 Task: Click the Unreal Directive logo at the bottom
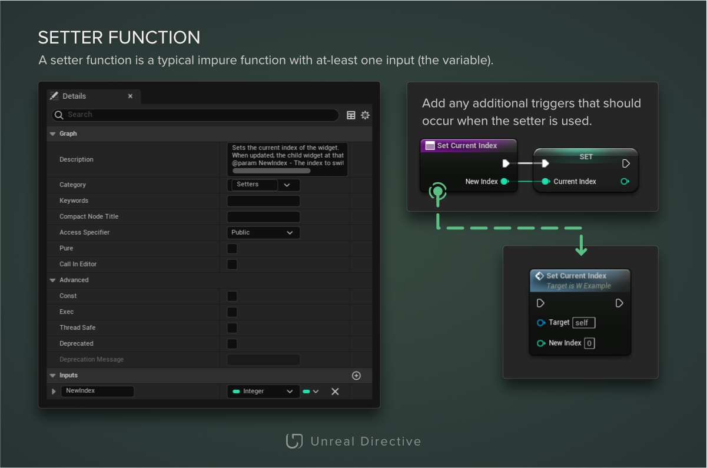coord(294,440)
